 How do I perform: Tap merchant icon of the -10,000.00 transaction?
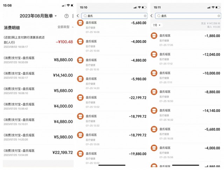point(154,73)
